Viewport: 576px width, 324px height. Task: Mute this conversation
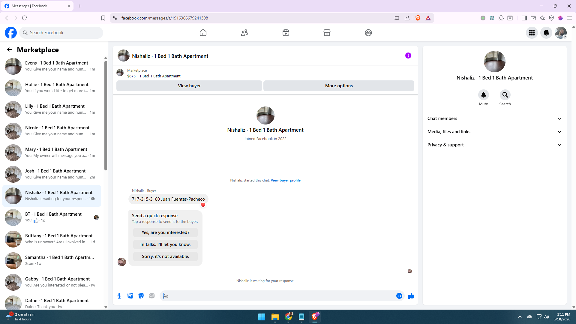(483, 95)
